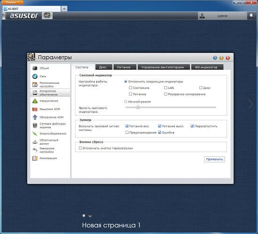Open the search magnifier in top bar
The width and height of the screenshot is (258, 234).
(x=251, y=16)
